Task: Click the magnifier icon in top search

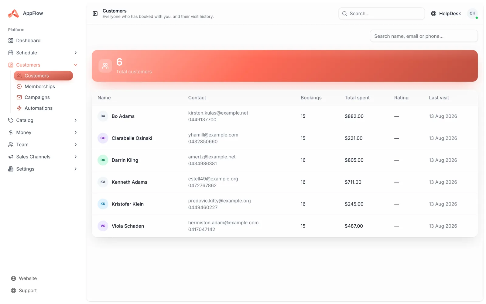Action: tap(345, 13)
